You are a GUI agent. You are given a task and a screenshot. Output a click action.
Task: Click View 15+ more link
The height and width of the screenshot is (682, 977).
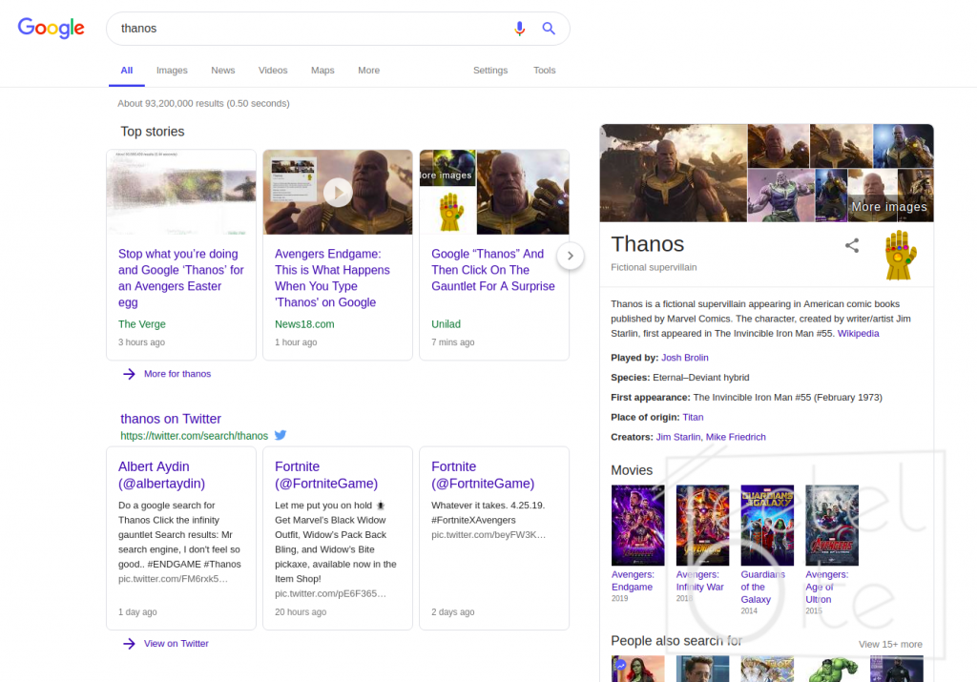890,644
